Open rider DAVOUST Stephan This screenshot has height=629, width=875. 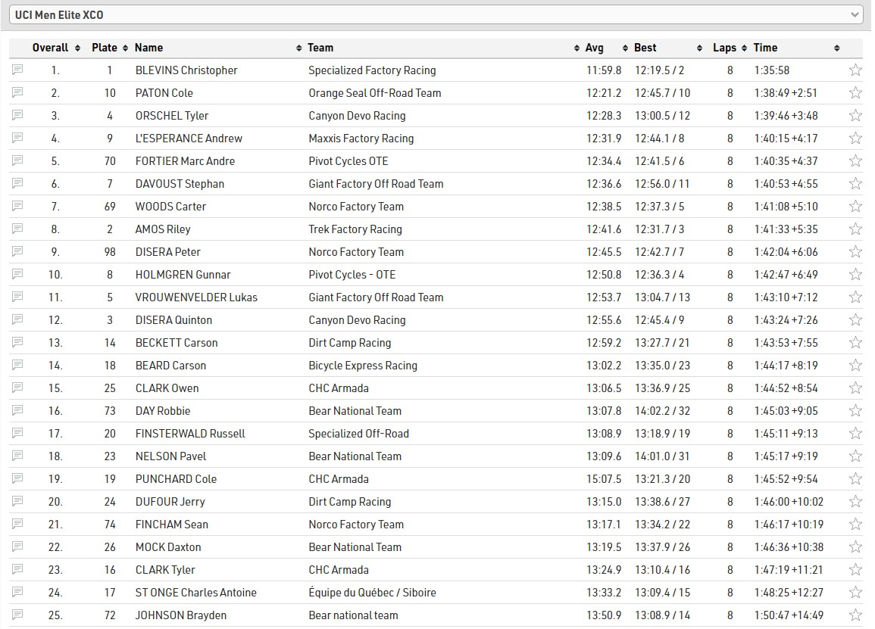pos(180,184)
